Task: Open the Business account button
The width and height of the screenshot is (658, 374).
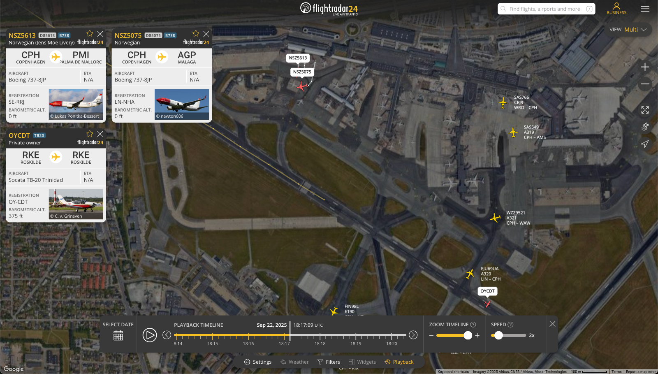Action: click(616, 9)
